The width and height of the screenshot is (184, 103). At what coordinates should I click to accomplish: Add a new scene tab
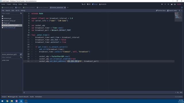click(68, 7)
